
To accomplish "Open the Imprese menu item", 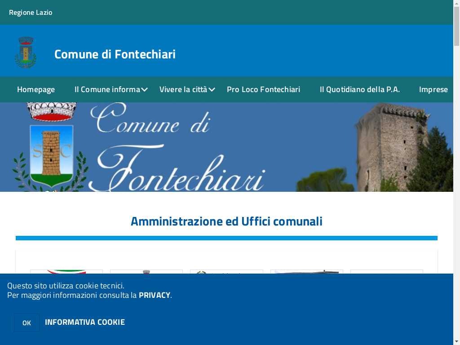I will pyautogui.click(x=433, y=89).
